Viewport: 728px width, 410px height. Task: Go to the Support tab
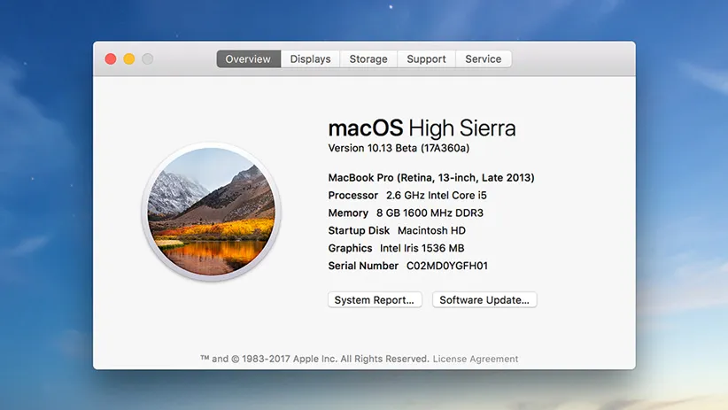(x=426, y=59)
